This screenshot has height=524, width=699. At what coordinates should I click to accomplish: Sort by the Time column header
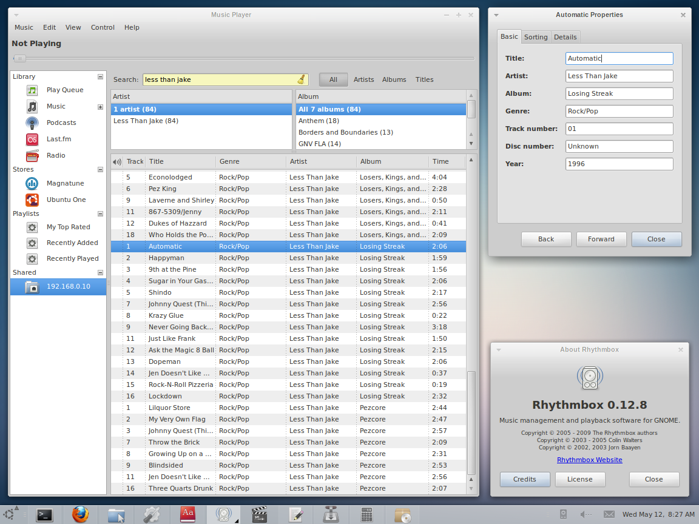pyautogui.click(x=447, y=162)
